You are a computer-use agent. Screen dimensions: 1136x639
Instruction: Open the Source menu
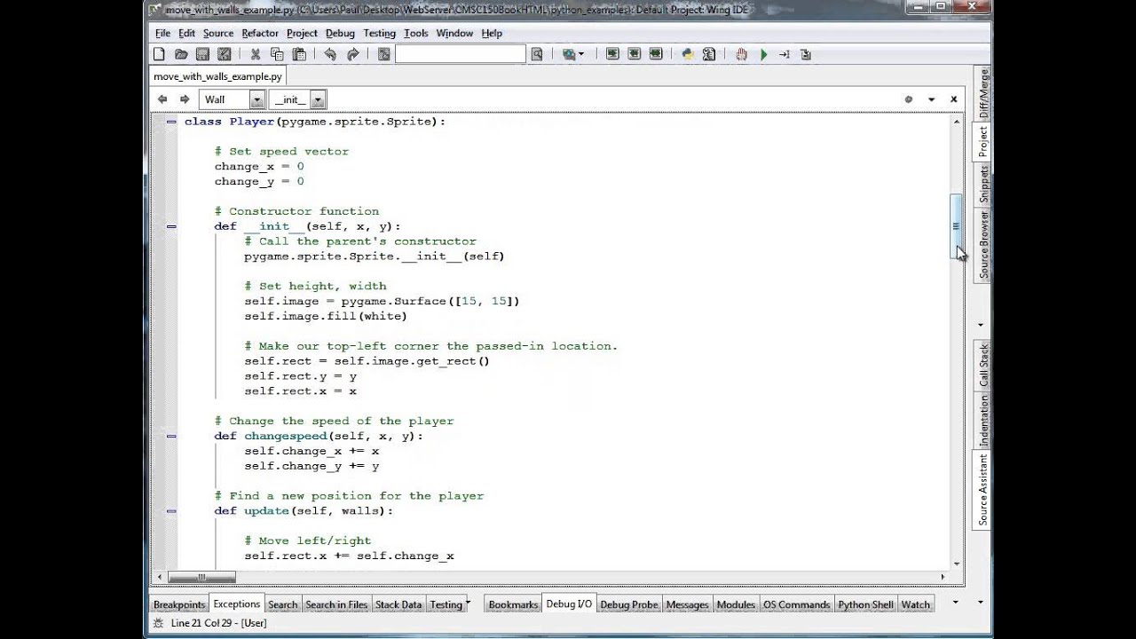click(218, 33)
